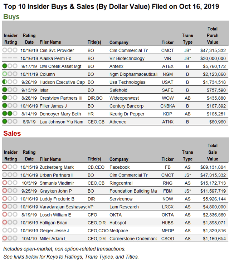
Task: Click the rating circles for Crestview Partners Iii
Action: coord(10,98)
